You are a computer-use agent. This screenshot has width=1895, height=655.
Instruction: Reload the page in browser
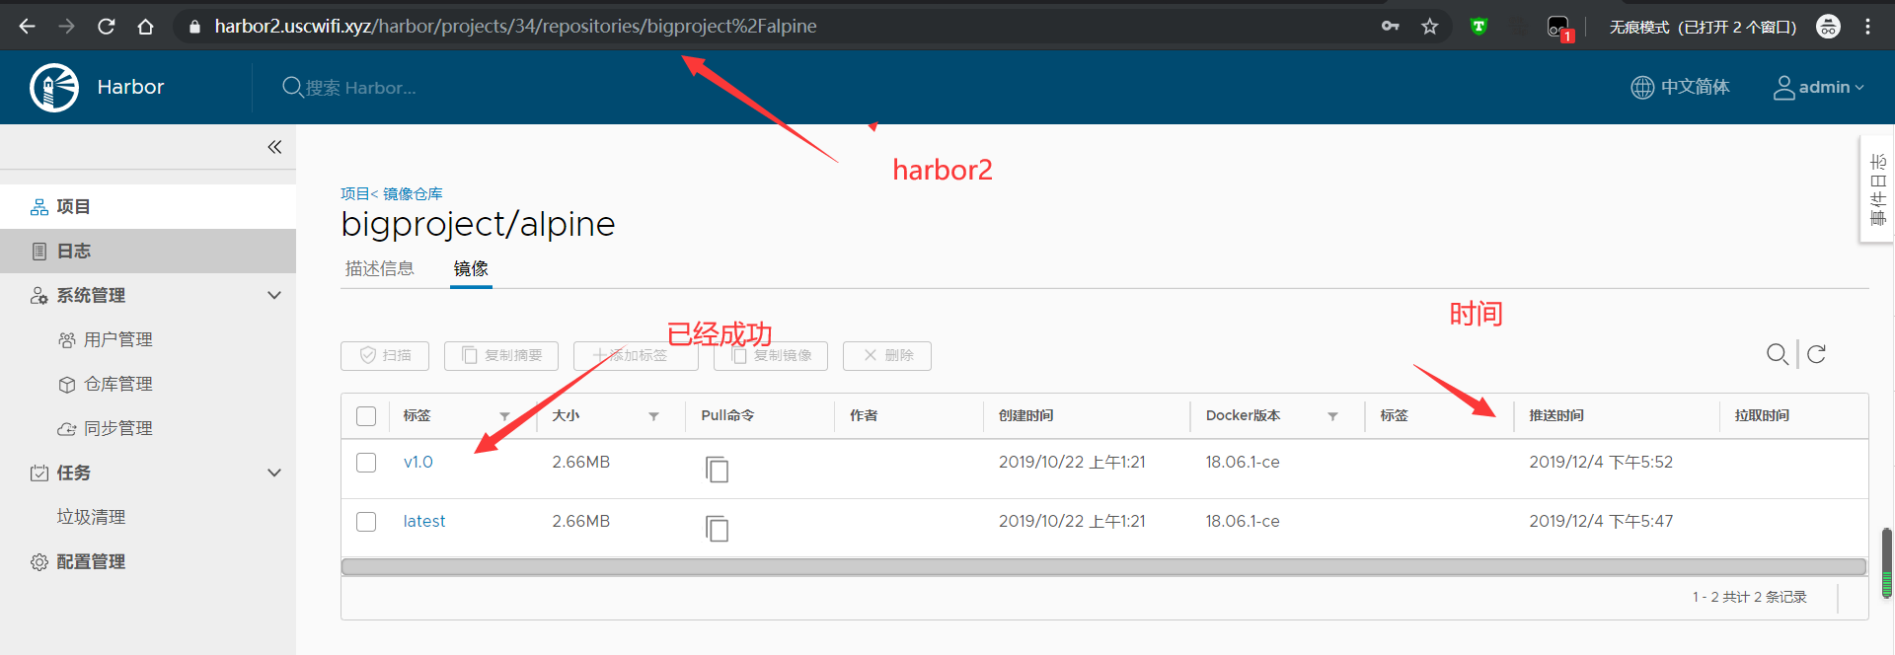(x=107, y=27)
